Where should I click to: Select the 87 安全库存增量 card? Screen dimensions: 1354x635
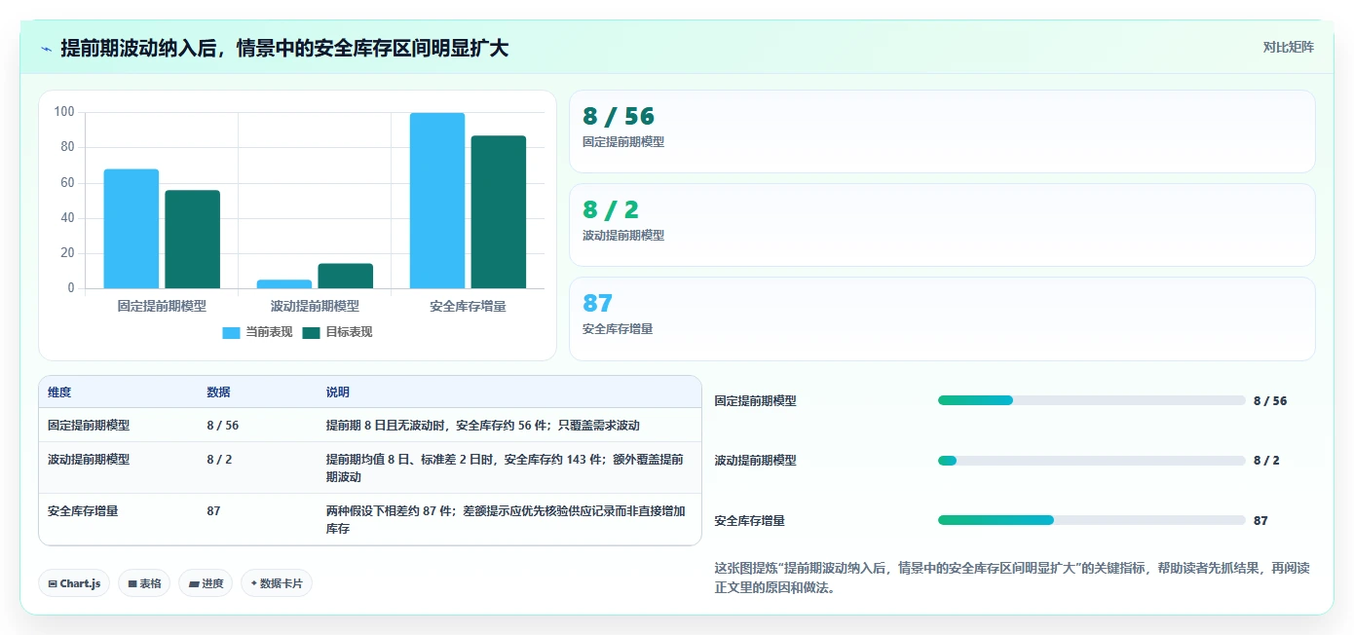pyautogui.click(x=942, y=318)
